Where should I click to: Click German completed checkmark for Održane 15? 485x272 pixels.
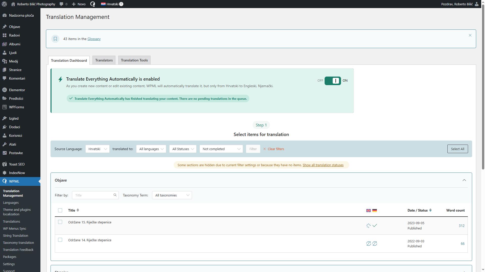pos(375,226)
